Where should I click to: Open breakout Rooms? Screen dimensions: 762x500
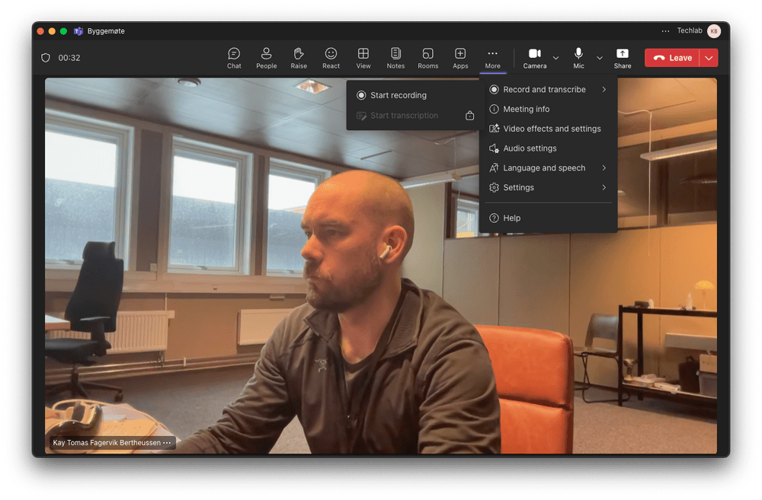pyautogui.click(x=427, y=58)
